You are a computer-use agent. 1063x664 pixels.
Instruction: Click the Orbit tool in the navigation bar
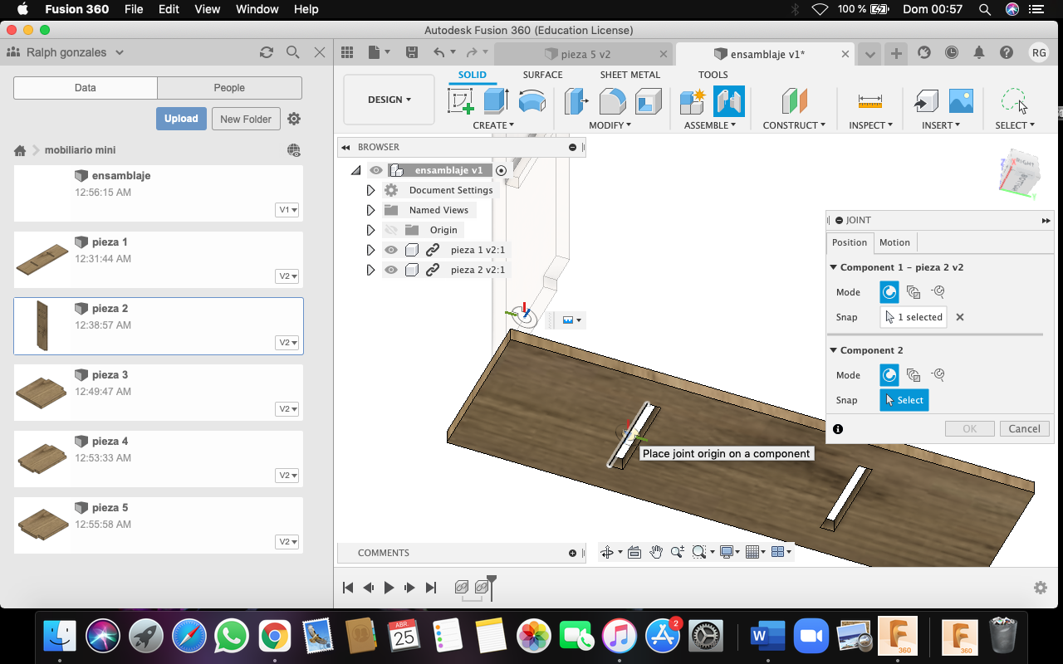click(x=607, y=552)
